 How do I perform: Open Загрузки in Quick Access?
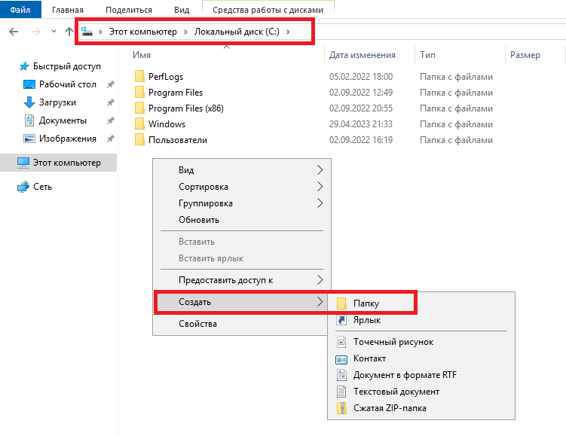click(57, 102)
